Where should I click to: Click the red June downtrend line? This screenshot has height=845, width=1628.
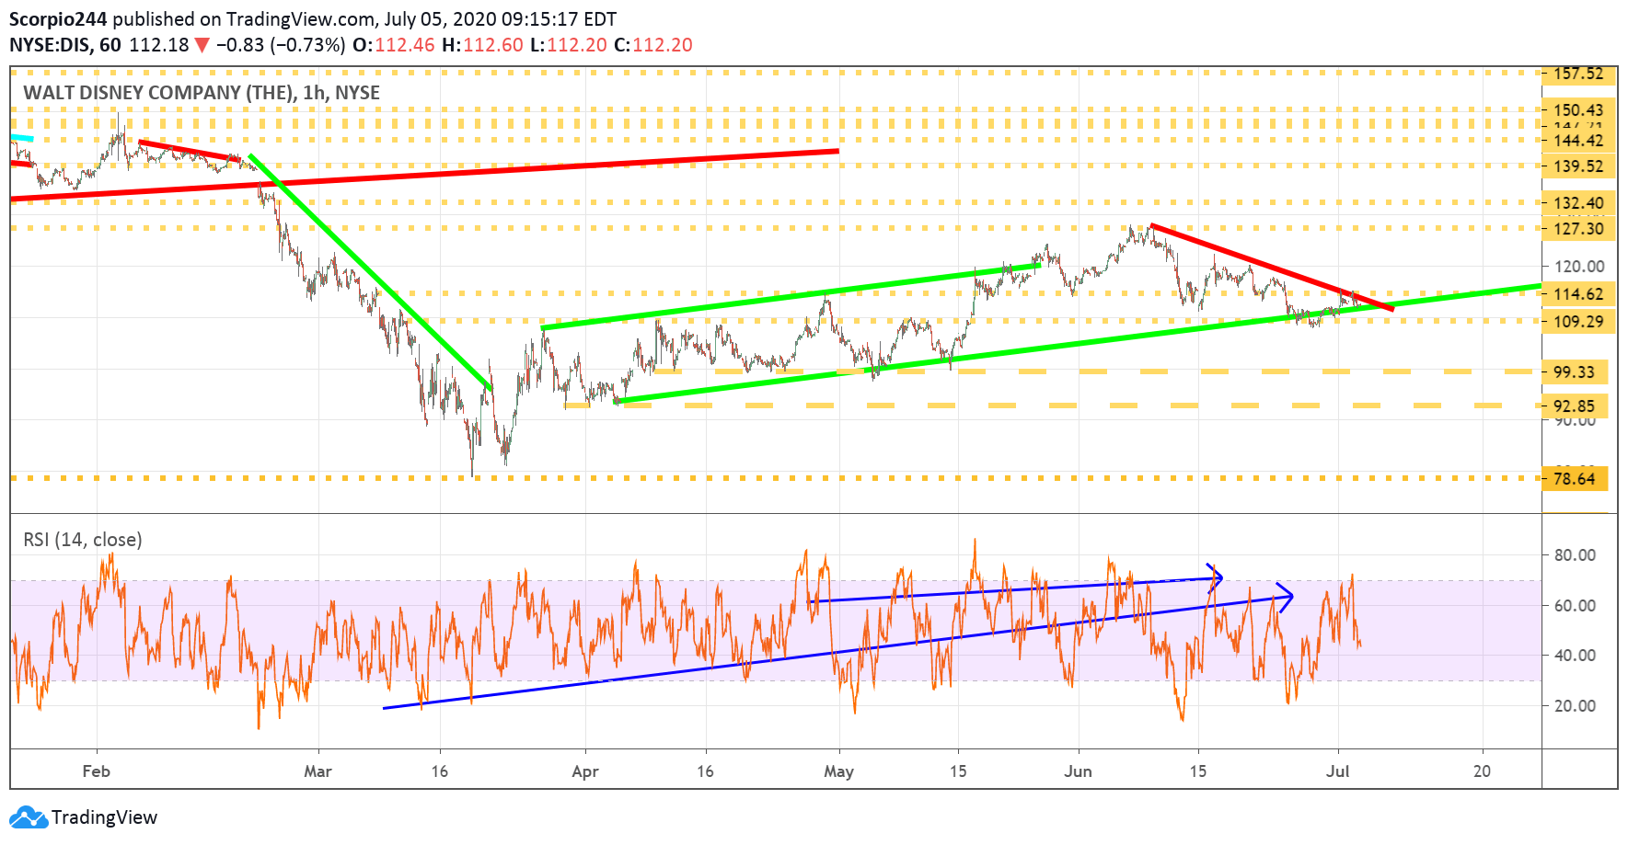click(x=1272, y=268)
